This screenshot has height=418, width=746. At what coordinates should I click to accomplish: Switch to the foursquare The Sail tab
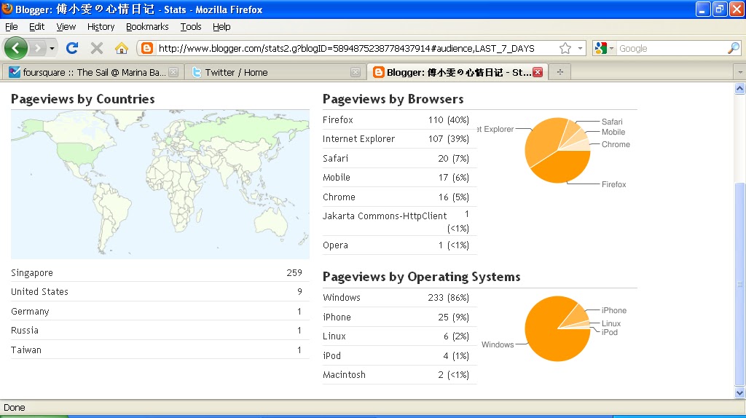(x=94, y=72)
